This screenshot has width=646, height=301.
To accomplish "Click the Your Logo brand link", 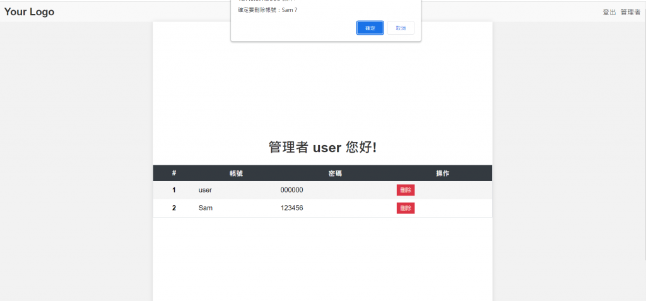I will 29,12.
